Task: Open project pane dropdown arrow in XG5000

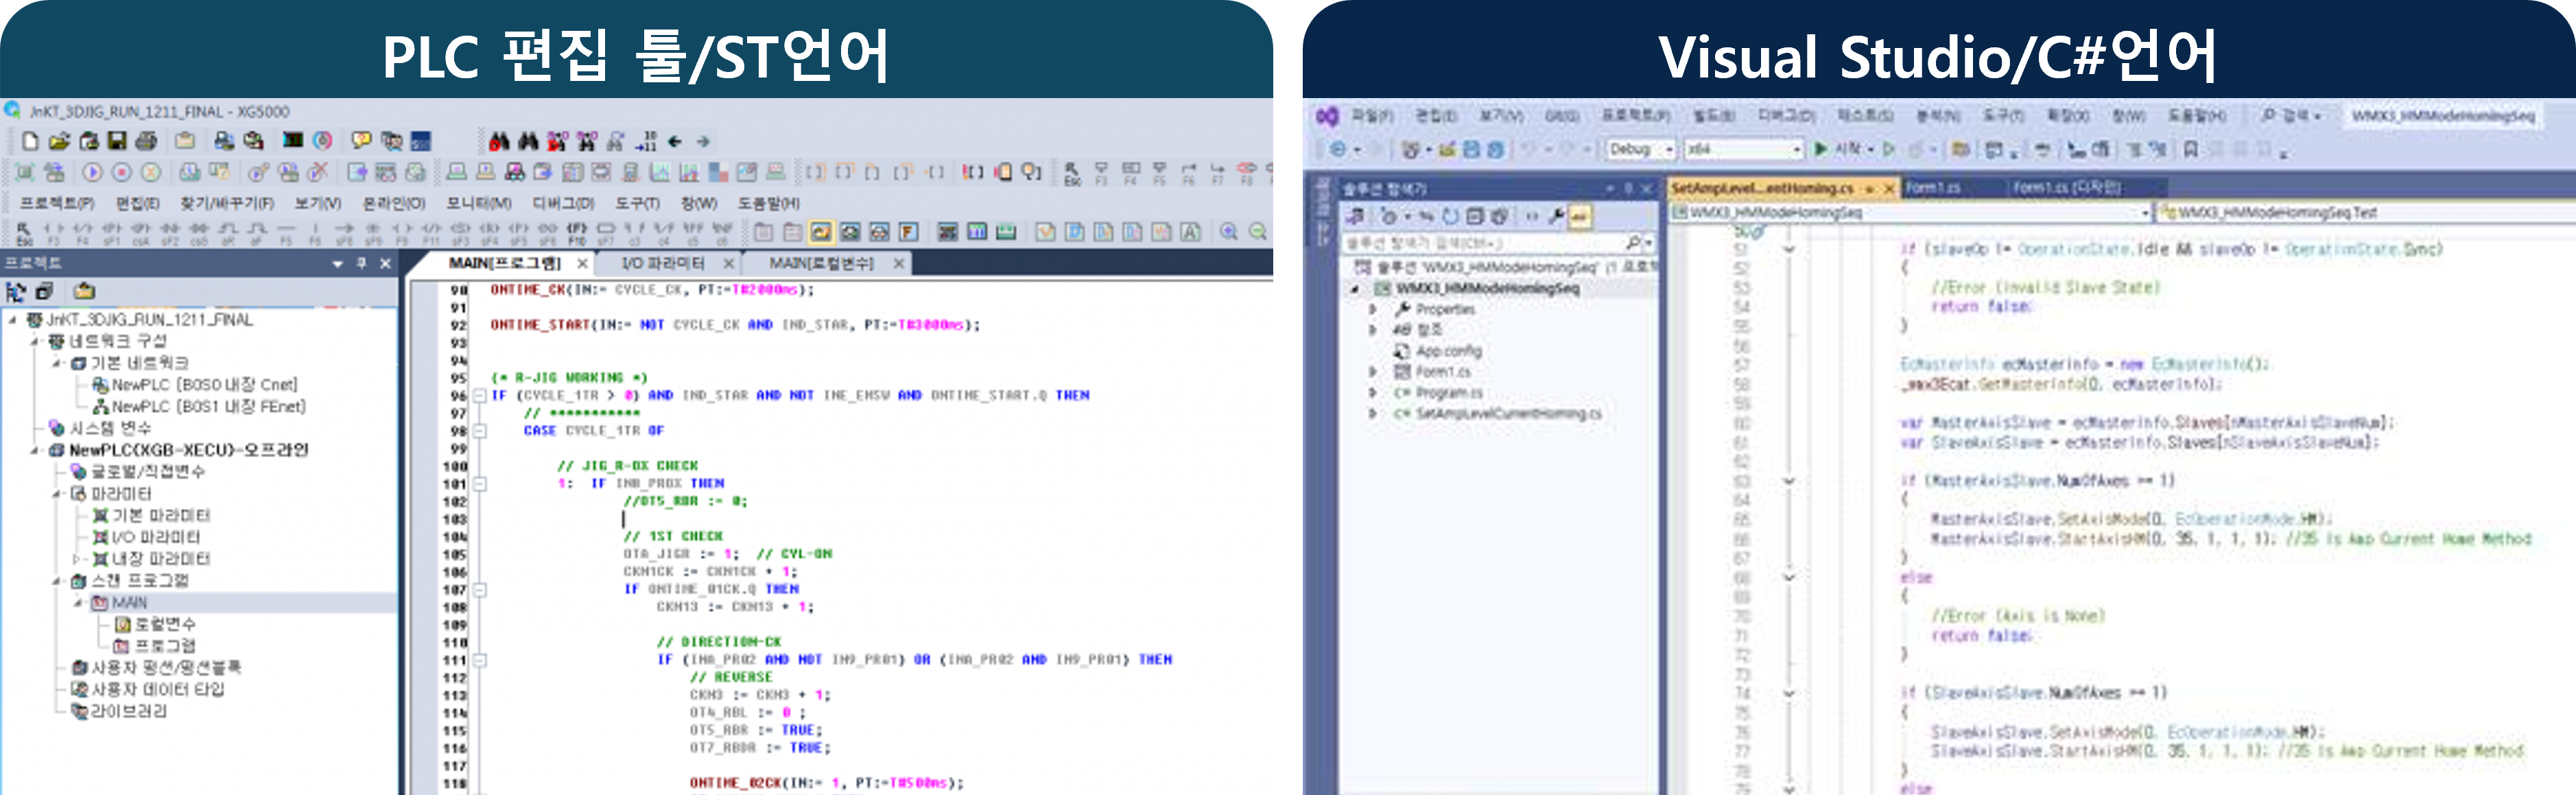Action: click(x=337, y=263)
